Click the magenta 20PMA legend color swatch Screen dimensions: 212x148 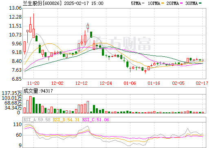point(181,3)
